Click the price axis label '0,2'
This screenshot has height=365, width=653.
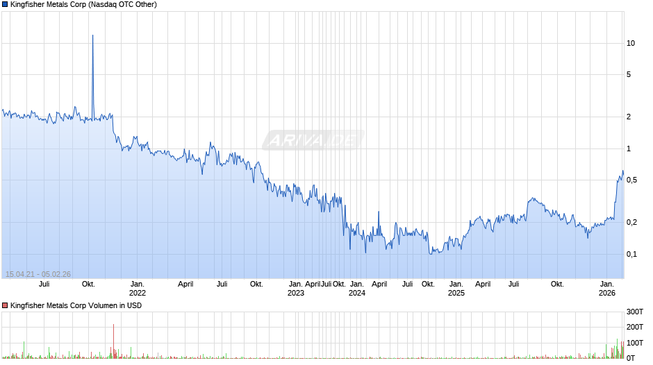point(631,222)
